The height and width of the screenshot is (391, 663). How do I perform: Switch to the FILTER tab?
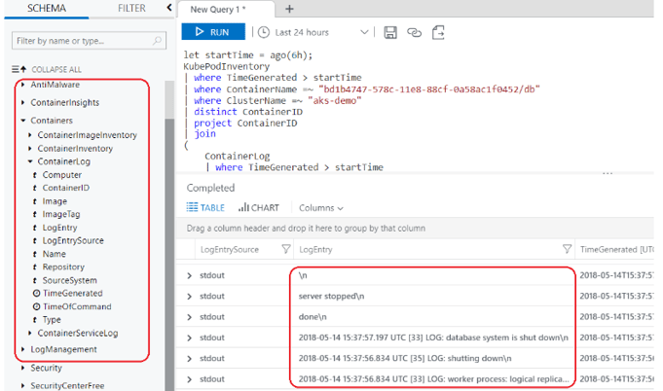(131, 8)
